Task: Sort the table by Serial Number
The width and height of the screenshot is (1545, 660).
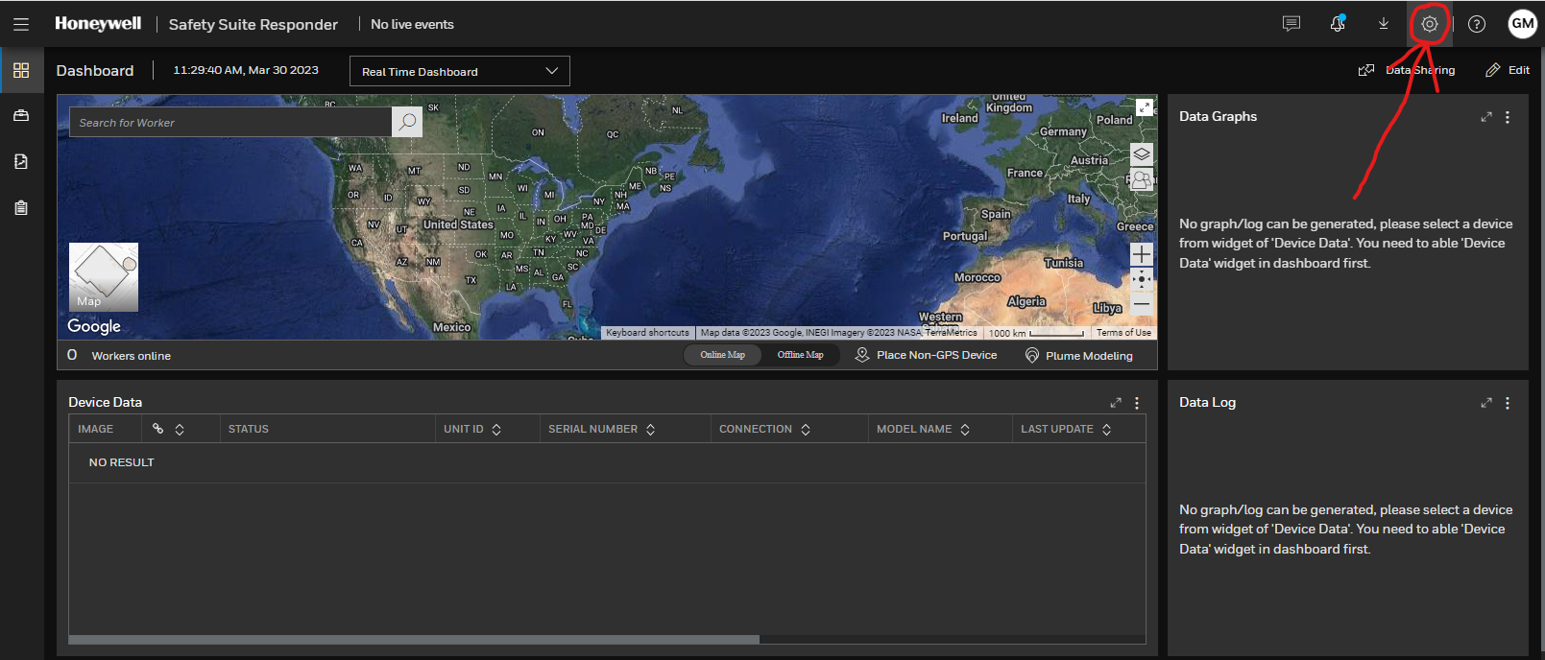Action: [650, 430]
